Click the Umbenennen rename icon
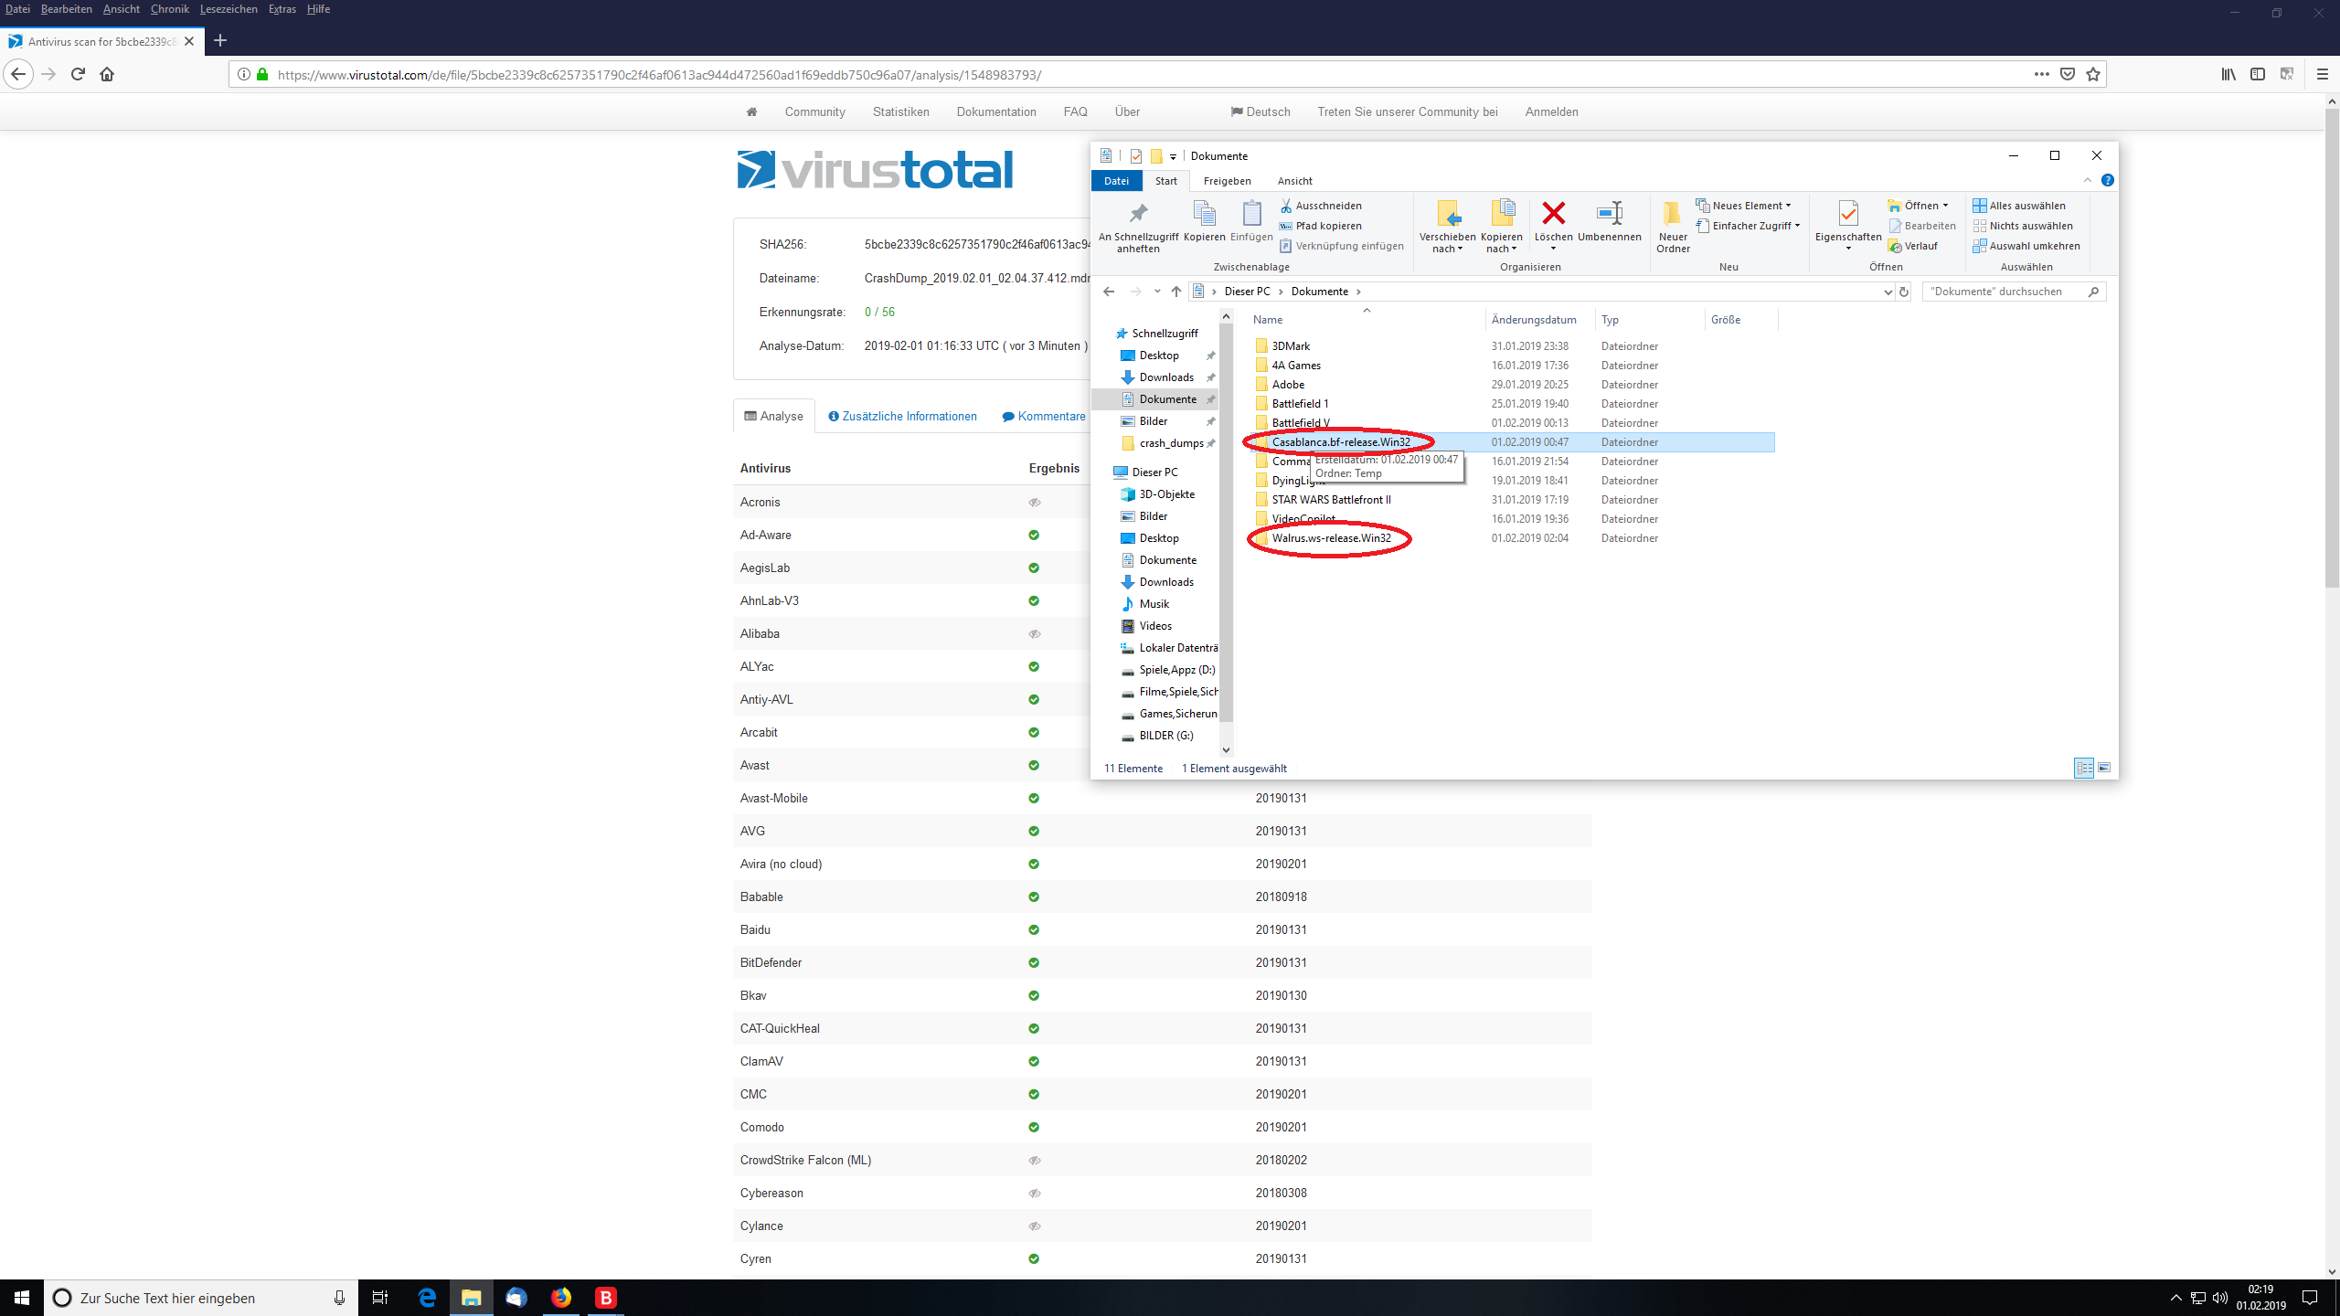Image resolution: width=2340 pixels, height=1316 pixels. pos(1609,215)
